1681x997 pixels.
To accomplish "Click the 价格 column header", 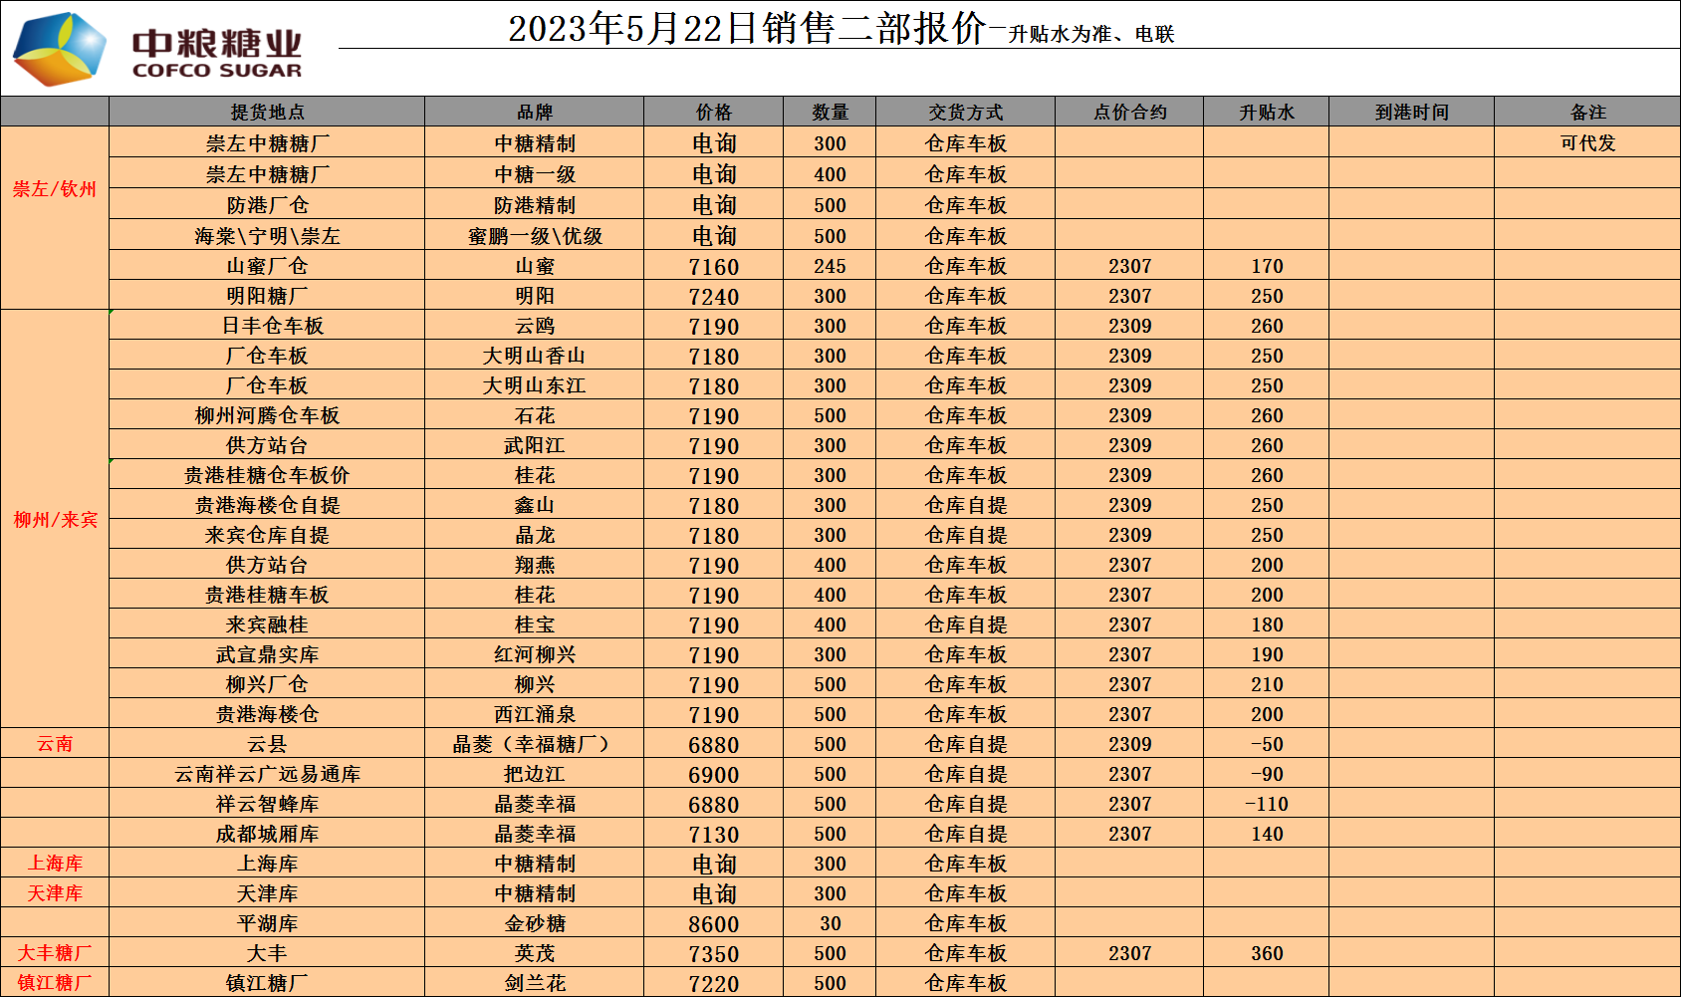I will 713,113.
